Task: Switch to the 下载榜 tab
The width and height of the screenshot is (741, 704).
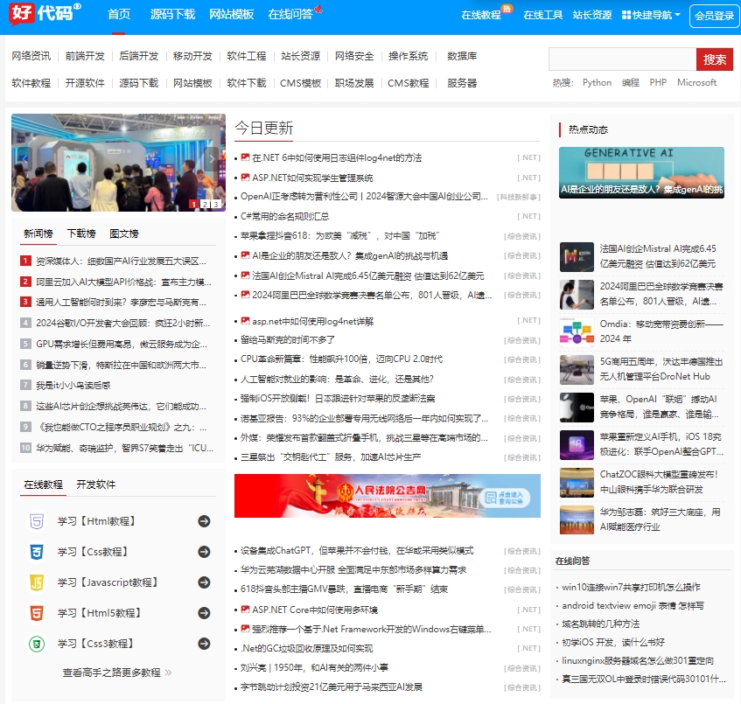Action: pyautogui.click(x=81, y=234)
